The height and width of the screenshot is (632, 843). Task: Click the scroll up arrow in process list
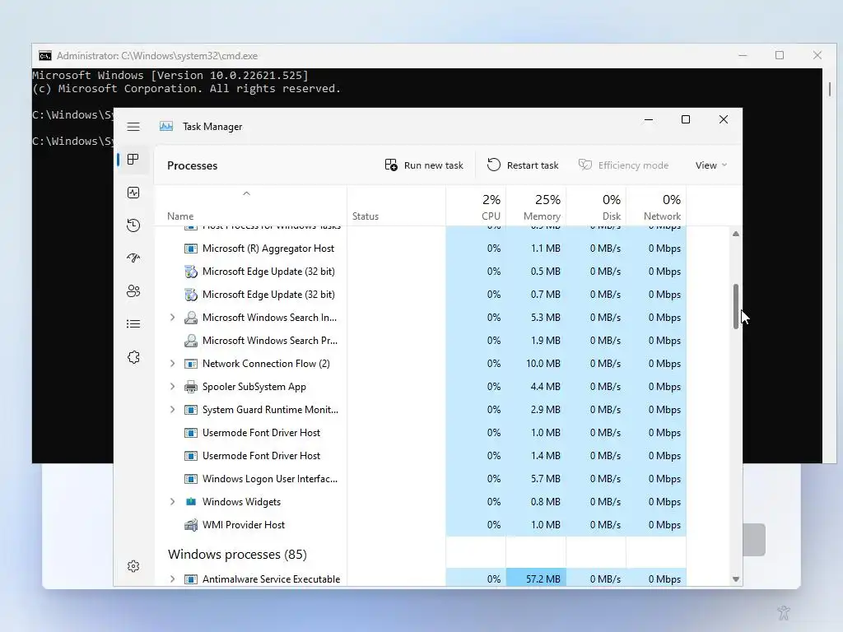[x=735, y=234]
